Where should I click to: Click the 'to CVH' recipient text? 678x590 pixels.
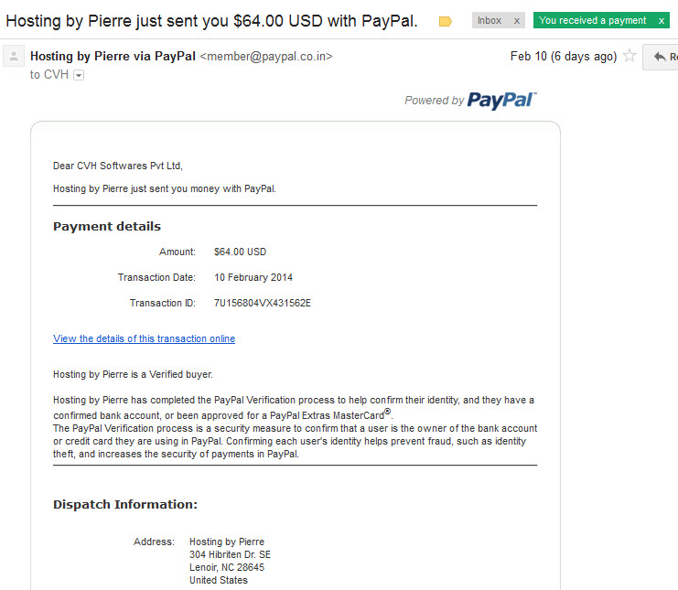pos(49,75)
